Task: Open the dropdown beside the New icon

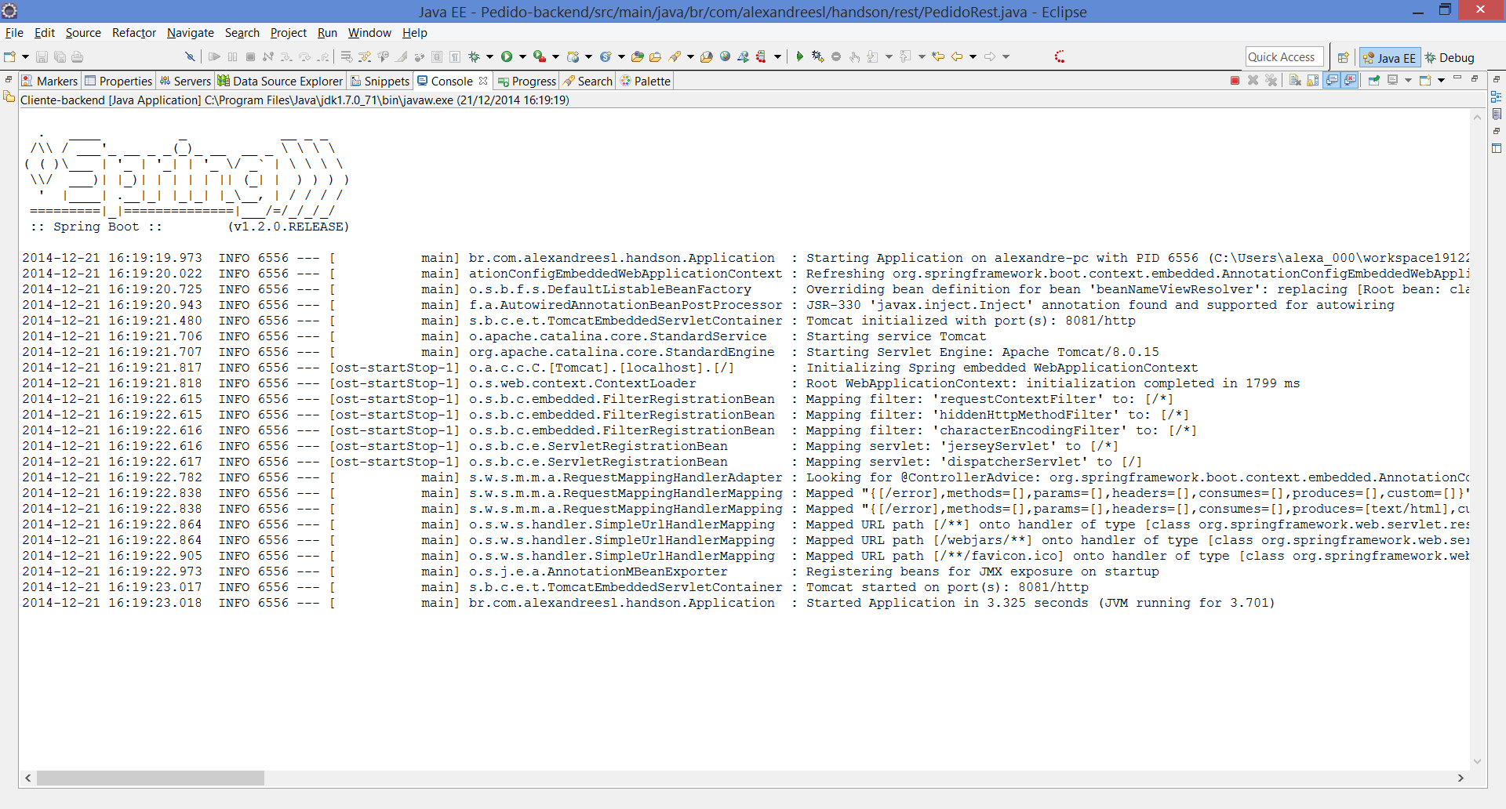Action: point(25,56)
